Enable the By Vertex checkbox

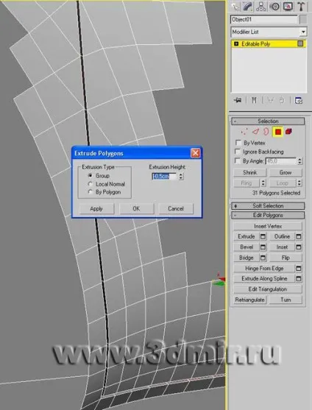click(238, 143)
